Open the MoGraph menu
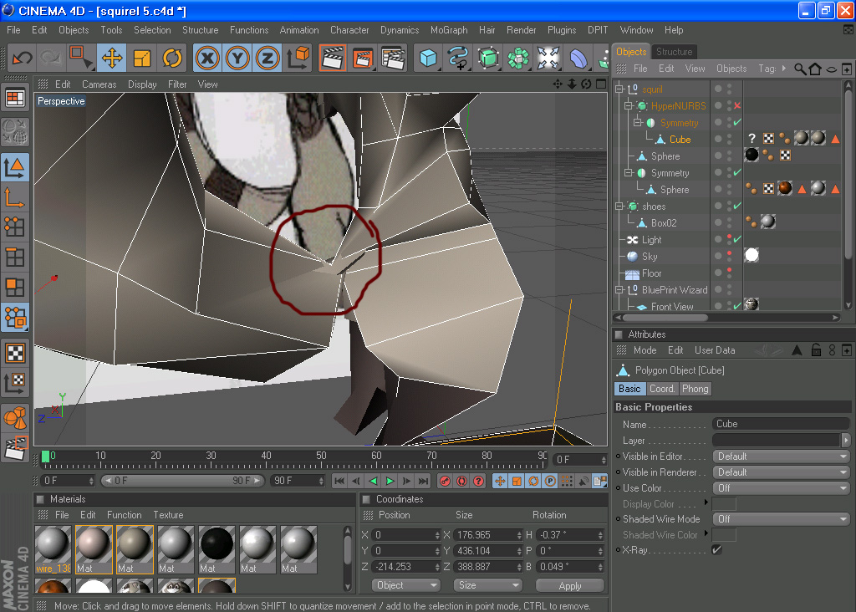856x612 pixels. [x=449, y=30]
